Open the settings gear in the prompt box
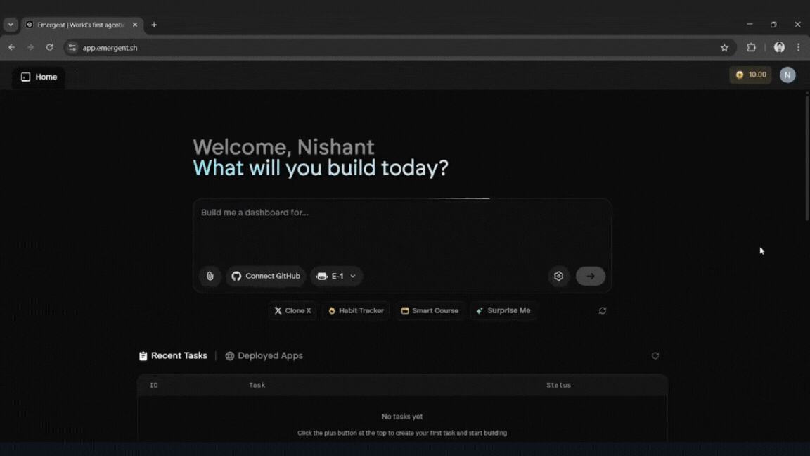 pos(559,276)
